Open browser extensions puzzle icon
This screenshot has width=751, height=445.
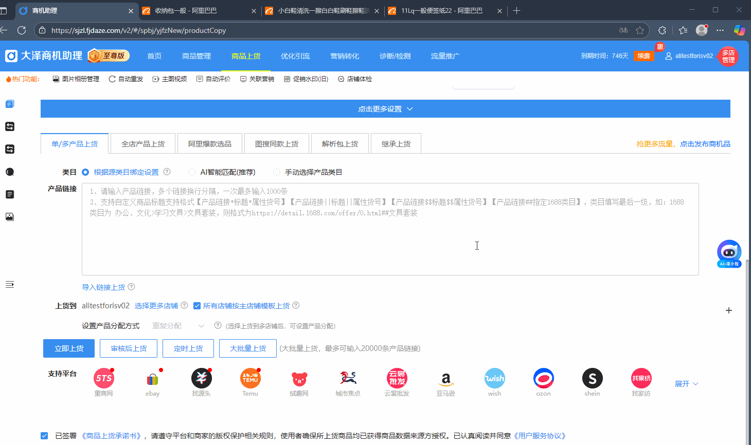tap(662, 30)
